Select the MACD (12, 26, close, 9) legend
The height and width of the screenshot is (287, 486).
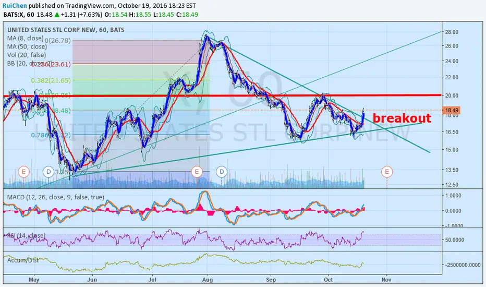coord(55,197)
